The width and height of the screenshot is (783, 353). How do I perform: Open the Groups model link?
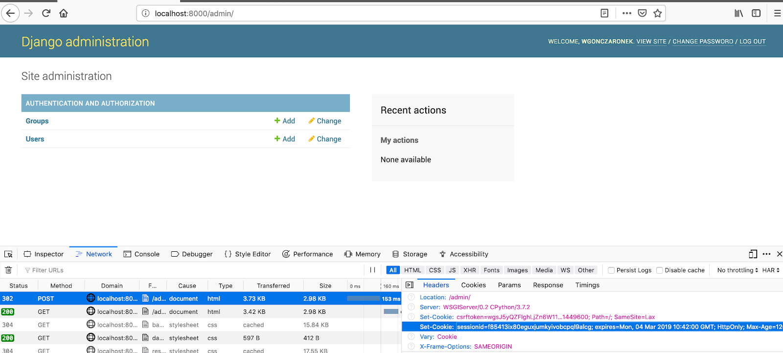click(x=37, y=121)
